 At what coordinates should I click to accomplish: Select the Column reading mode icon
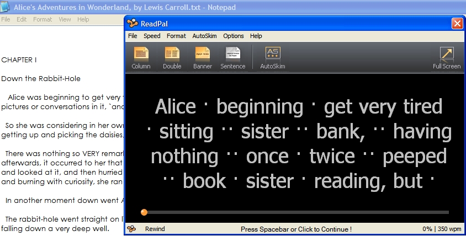tap(141, 53)
